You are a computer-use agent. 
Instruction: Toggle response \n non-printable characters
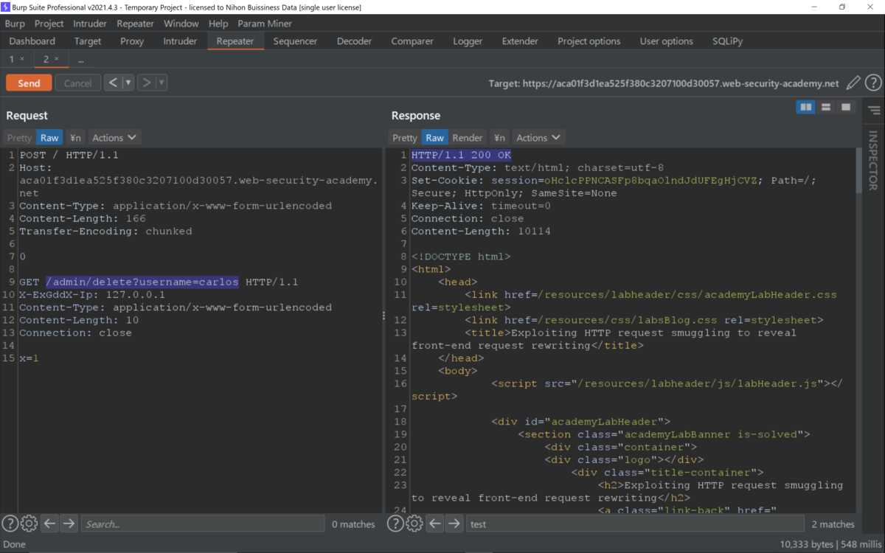[x=499, y=138]
